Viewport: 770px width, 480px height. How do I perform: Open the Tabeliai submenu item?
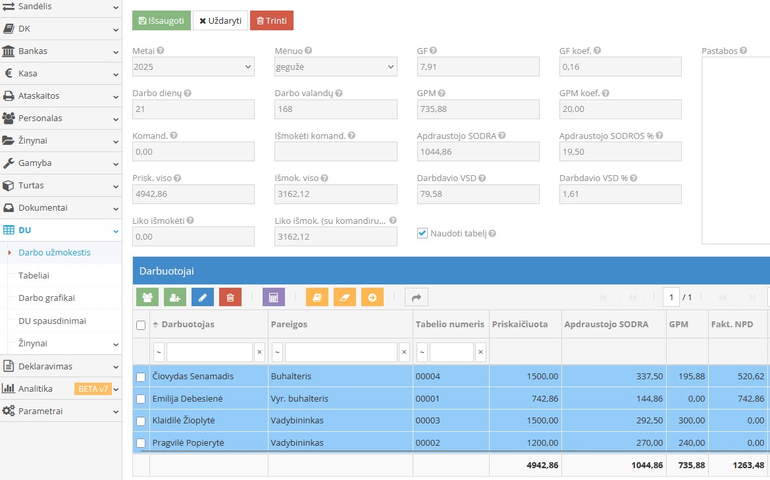[x=34, y=275]
